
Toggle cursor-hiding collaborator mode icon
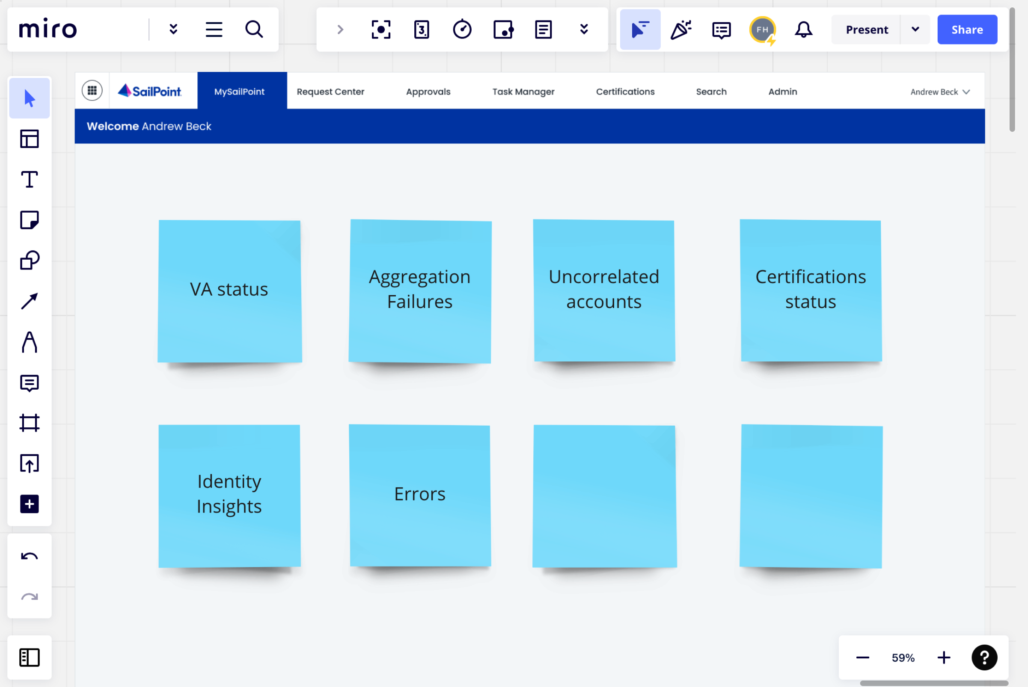tap(639, 30)
